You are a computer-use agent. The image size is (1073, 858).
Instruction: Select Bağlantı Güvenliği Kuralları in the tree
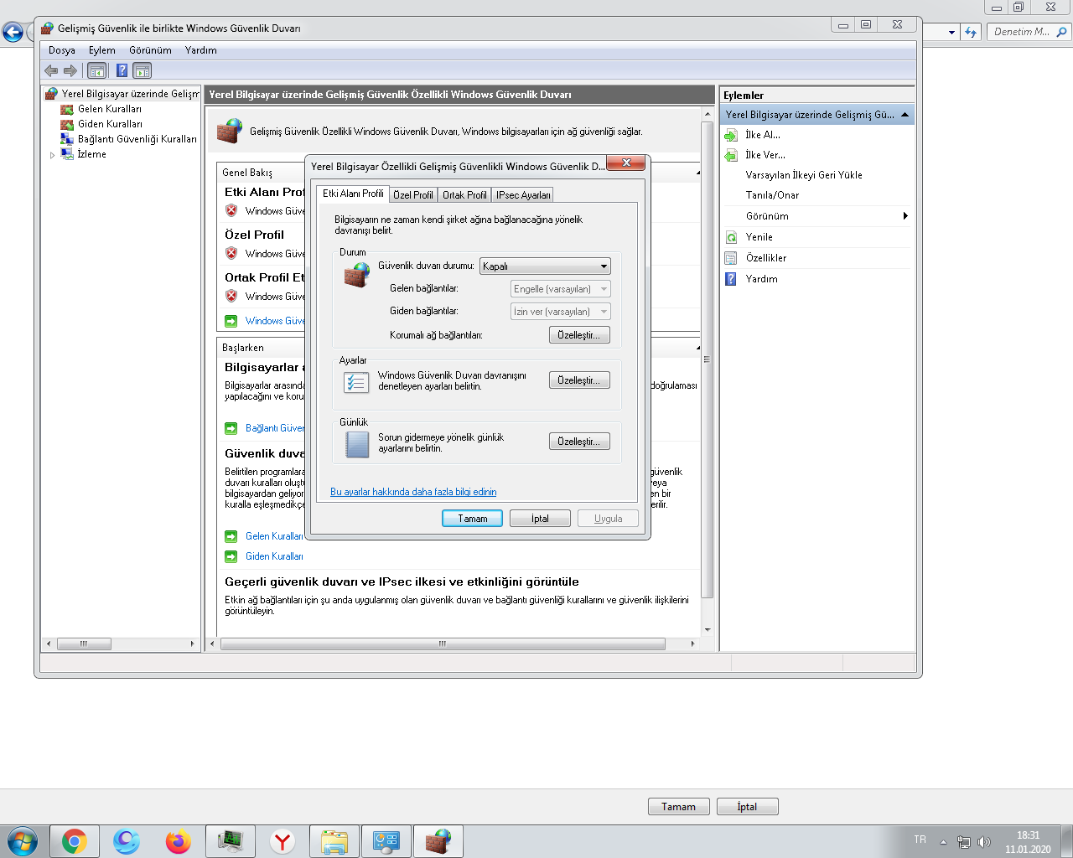coord(137,139)
